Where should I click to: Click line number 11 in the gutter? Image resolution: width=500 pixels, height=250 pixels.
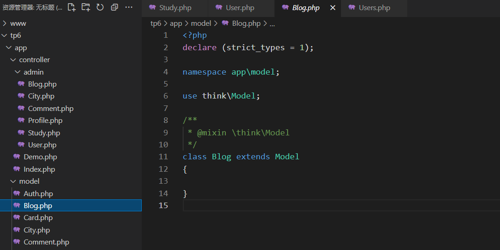pos(163,157)
